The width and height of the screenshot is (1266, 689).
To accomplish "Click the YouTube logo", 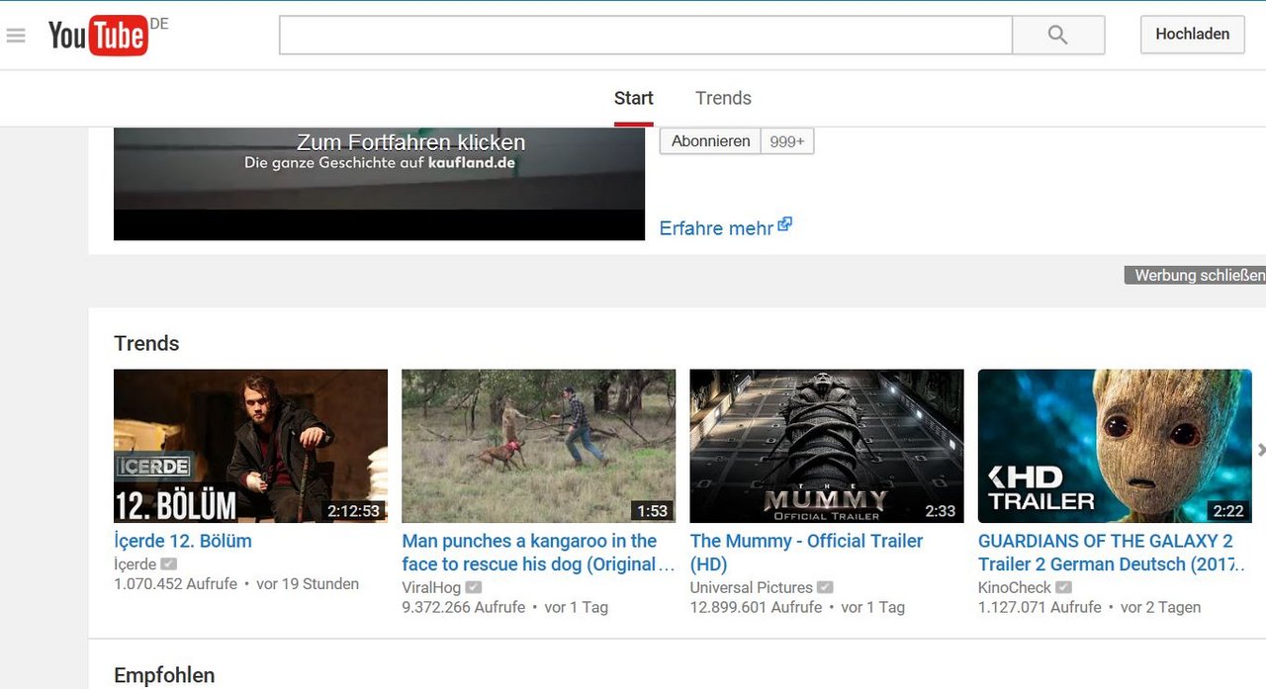I will point(99,35).
